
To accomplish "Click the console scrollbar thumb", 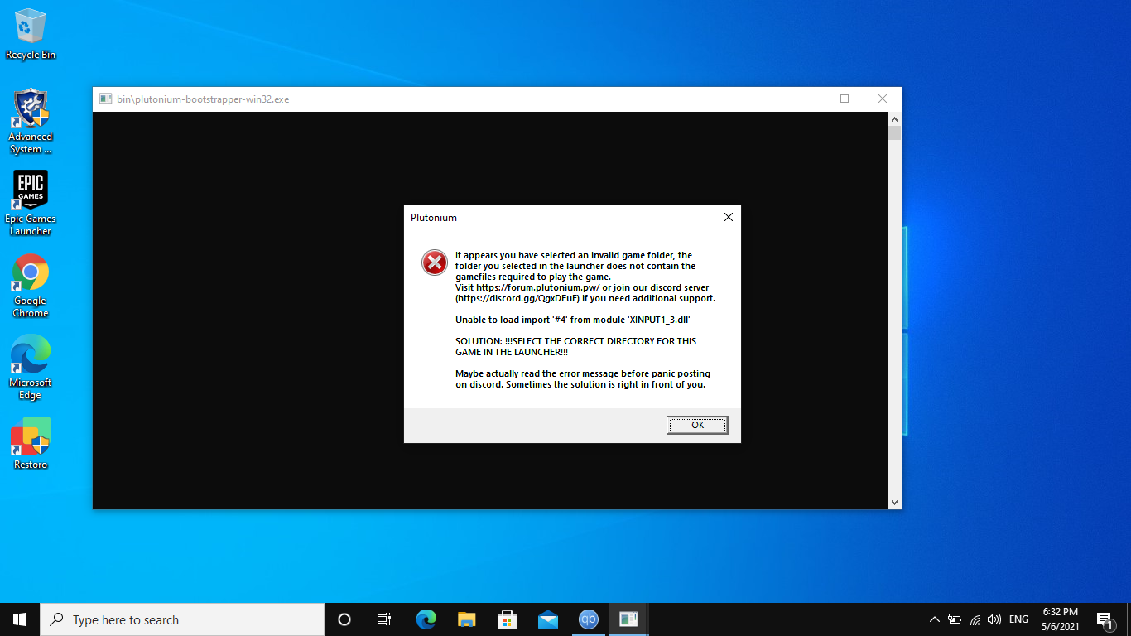I will 894,132.
